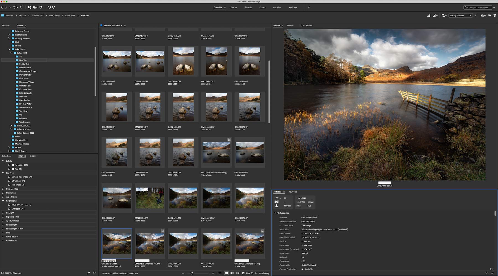Open the Sort by Filename dropdown
Viewport: 498px width, 276px height.
460,16
